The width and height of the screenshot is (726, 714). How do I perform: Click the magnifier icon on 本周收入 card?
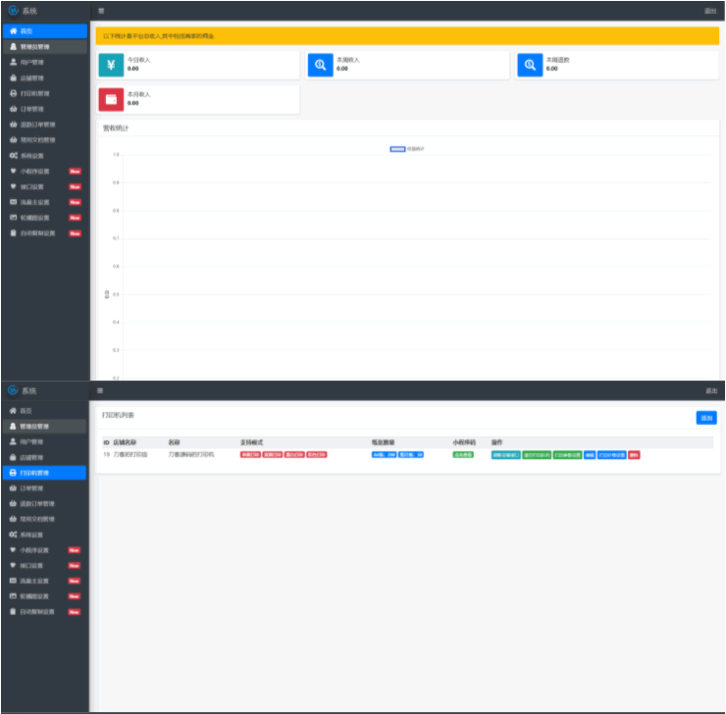320,65
